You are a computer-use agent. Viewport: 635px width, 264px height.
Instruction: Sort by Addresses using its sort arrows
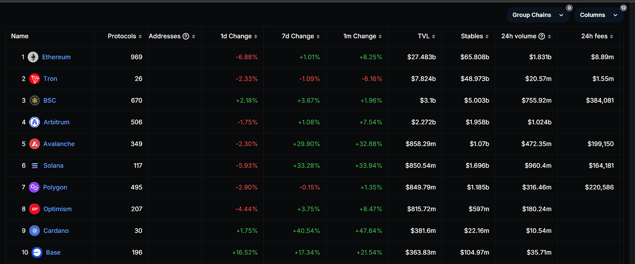[x=194, y=36]
